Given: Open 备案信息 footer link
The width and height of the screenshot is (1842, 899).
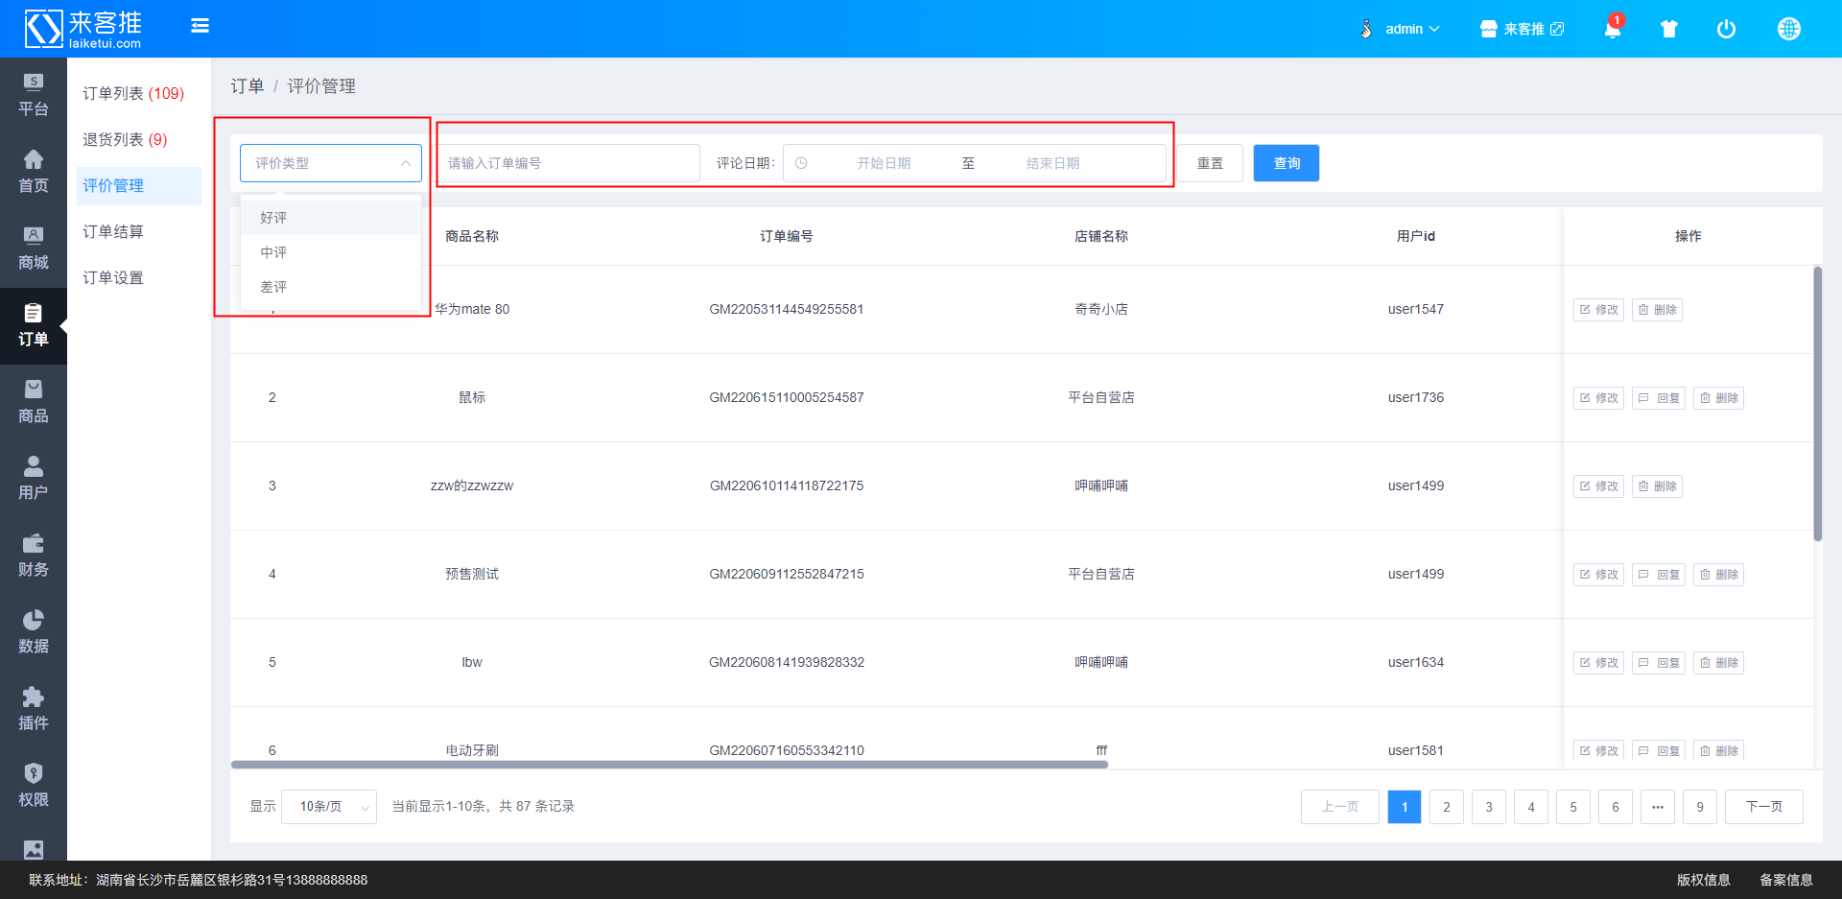Looking at the screenshot, I should 1785,880.
